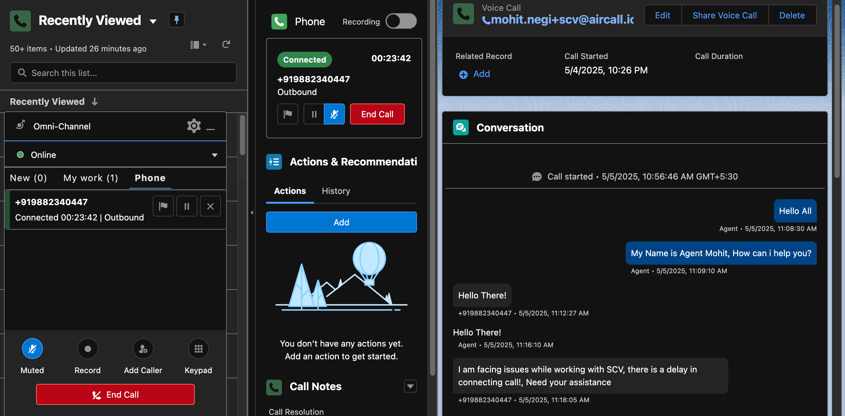Add a Related Record
845x416 pixels.
tap(474, 74)
